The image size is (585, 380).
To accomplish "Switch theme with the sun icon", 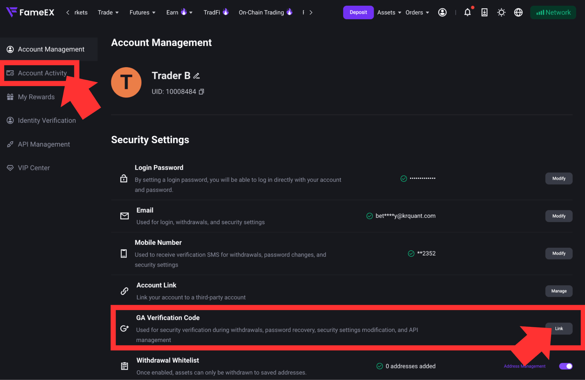I will point(501,12).
